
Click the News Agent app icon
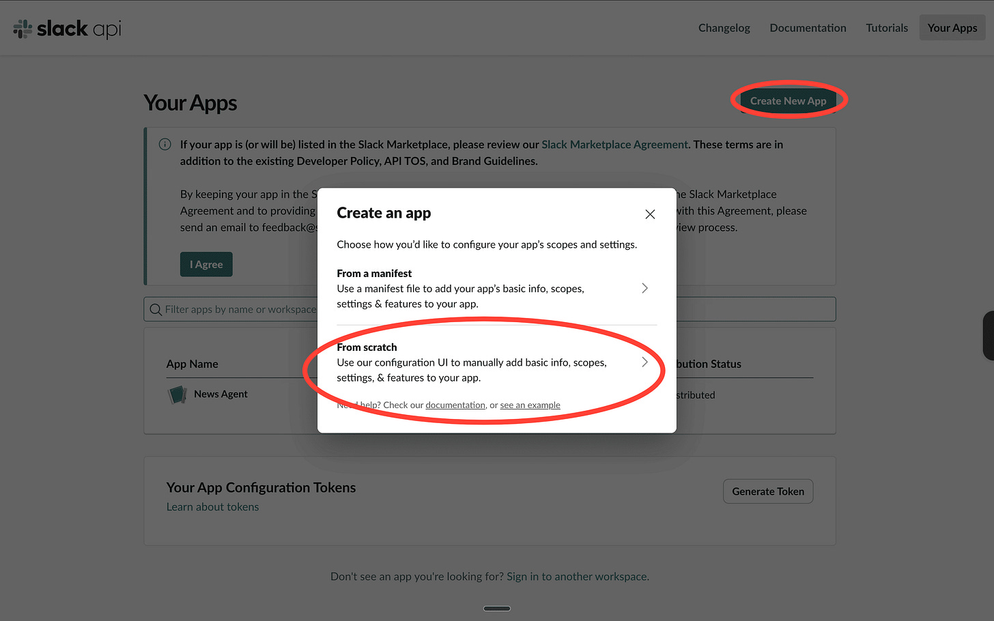pyautogui.click(x=177, y=394)
